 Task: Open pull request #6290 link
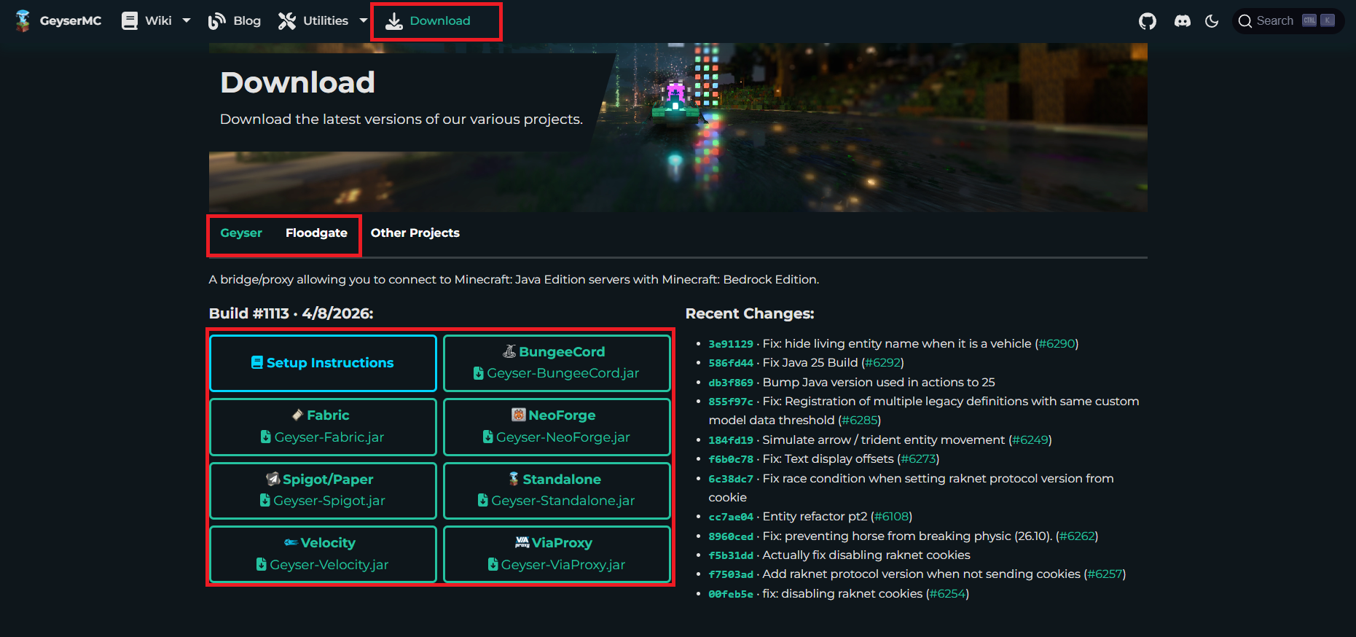point(1057,343)
